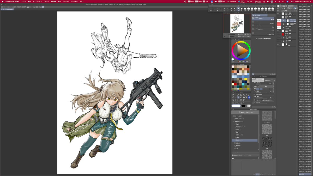313x176 pixels.
Task: Click material keyword search field
Action: [x=245, y=155]
